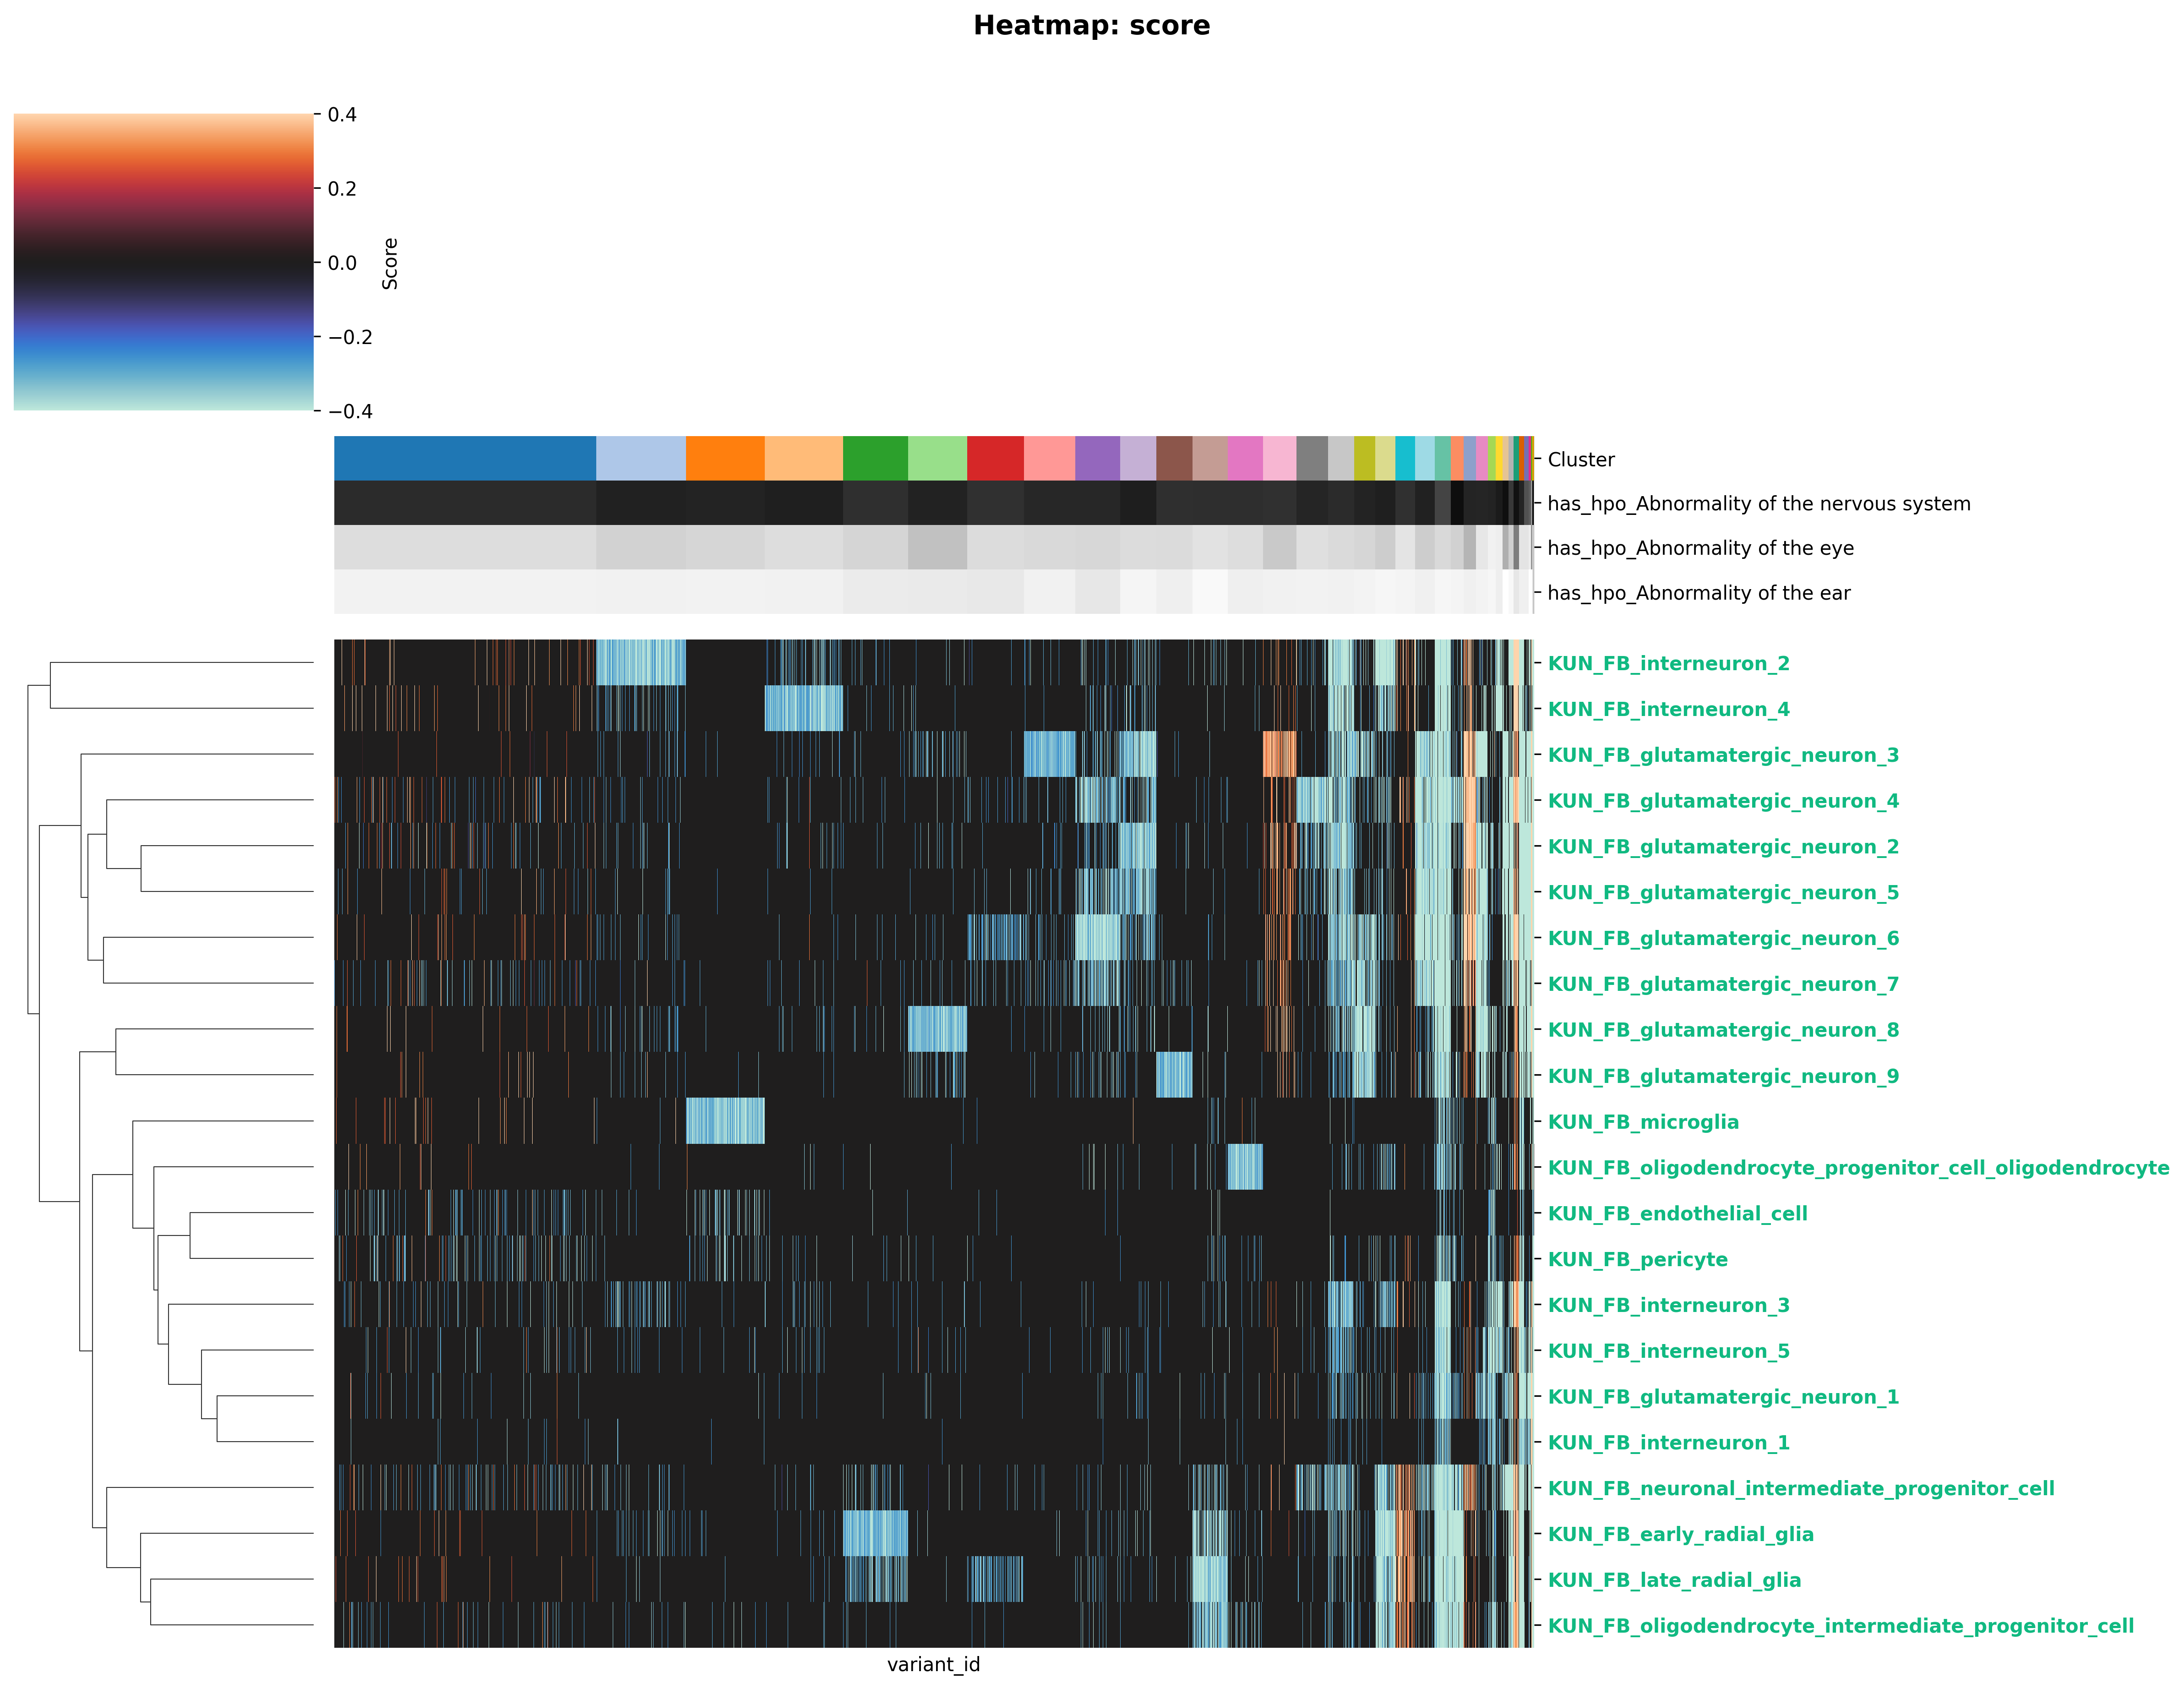Click the KUN_FB_glutamatergic_neuron_3 label

(x=1722, y=755)
